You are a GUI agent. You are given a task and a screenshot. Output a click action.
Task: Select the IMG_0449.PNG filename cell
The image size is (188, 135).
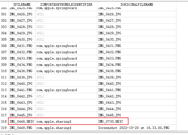pos(22,128)
